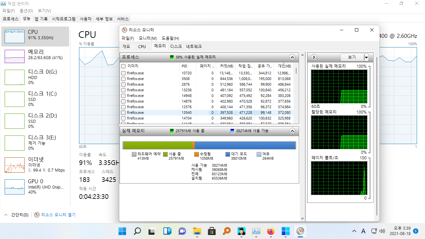This screenshot has width=425, height=239.
Task: Open the Widgets taskbar icon
Action: (167, 231)
